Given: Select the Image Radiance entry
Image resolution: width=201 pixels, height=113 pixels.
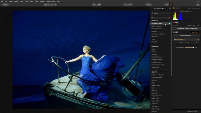Looking at the screenshot, I should [157, 96].
